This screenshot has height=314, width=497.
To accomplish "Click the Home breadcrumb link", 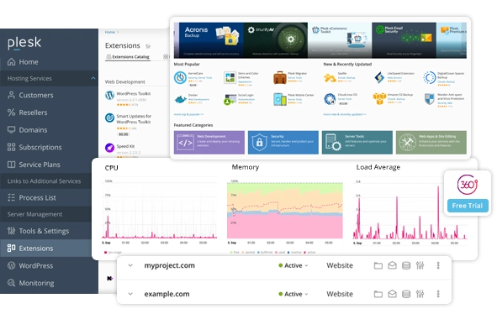I will pyautogui.click(x=109, y=32).
